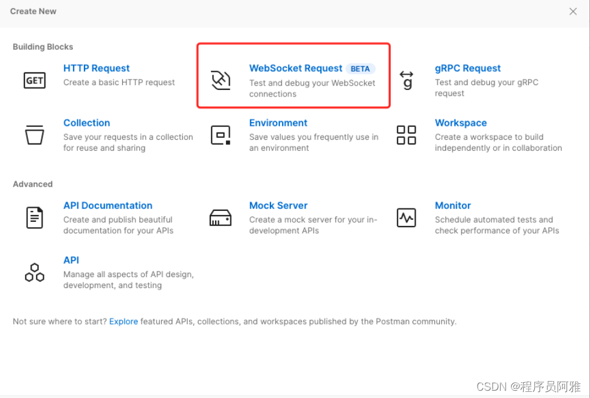This screenshot has height=398, width=590.
Task: Click the GET HTTP Request icon
Action: (35, 80)
